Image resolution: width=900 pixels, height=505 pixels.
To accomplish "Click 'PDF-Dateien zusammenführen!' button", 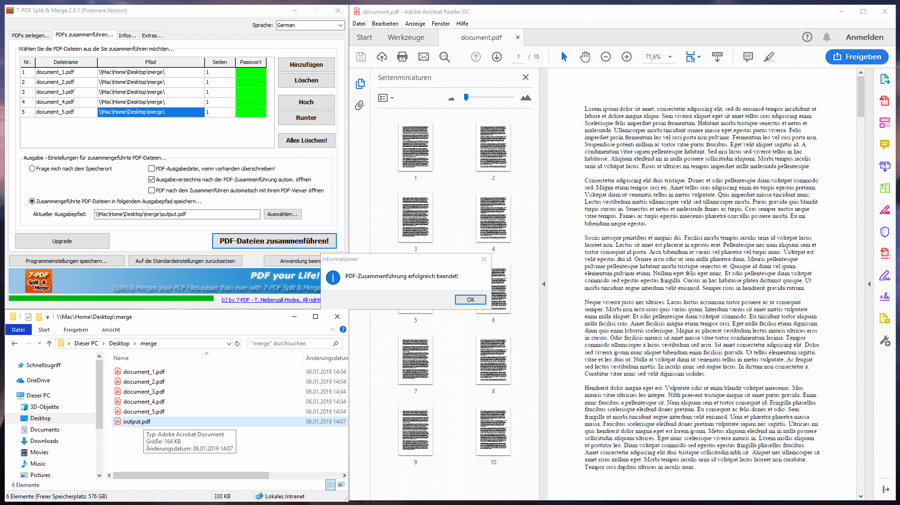I will point(274,241).
